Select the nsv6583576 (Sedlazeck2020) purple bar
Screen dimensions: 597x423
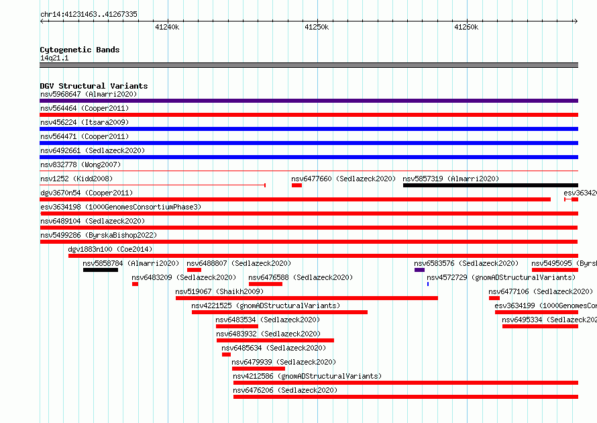(x=419, y=270)
